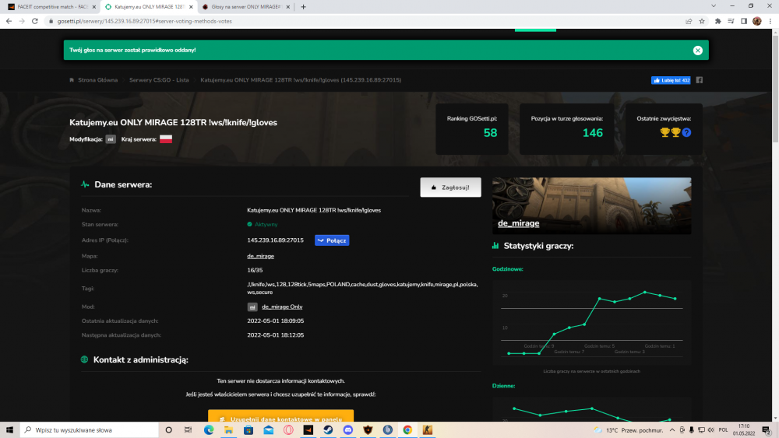This screenshot has width=779, height=438.
Task: Click the Polish flag next to Kraj serwera
Action: pos(166,139)
